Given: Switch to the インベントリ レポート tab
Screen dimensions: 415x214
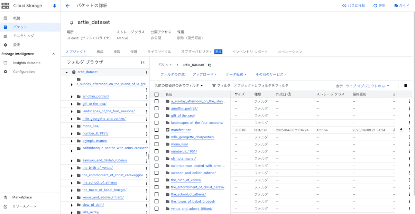Looking at the screenshot, I should tap(250, 52).
